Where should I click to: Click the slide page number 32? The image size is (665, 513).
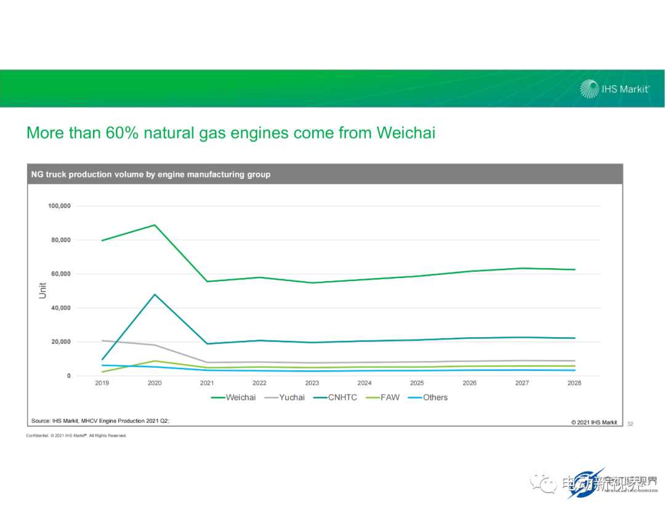click(x=631, y=424)
